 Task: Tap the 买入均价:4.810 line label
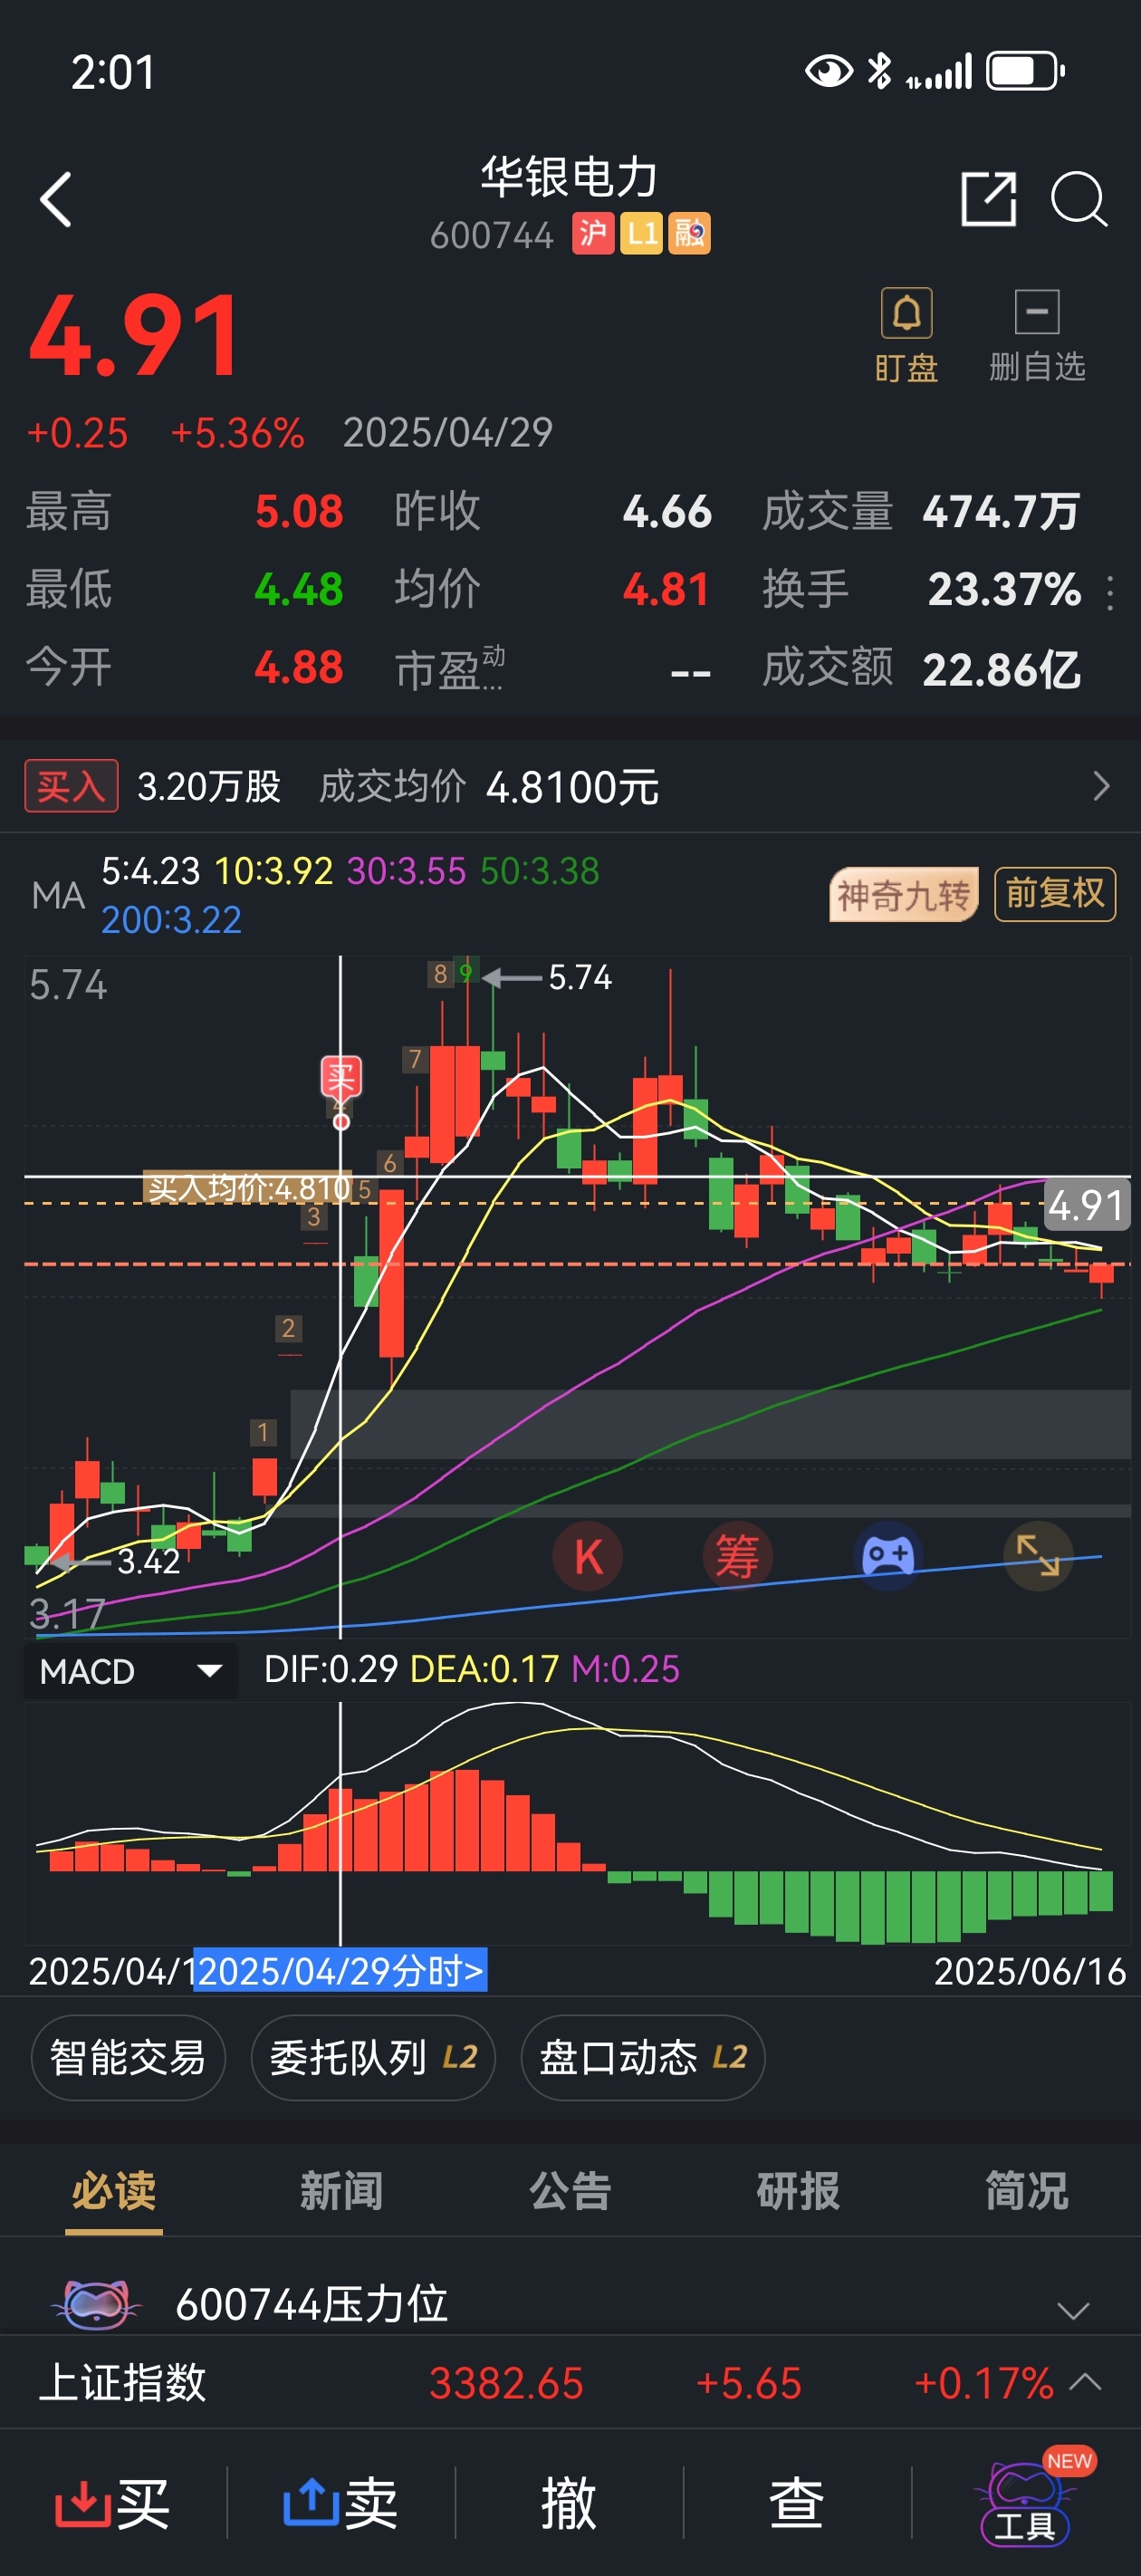[x=248, y=1188]
